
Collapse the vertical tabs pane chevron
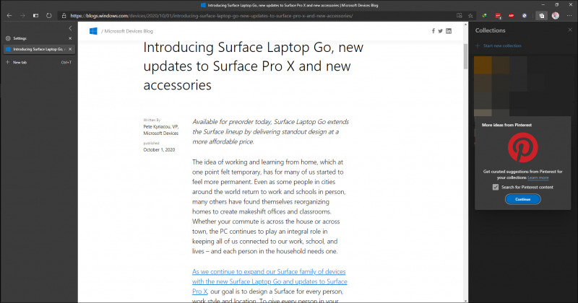tap(70, 28)
